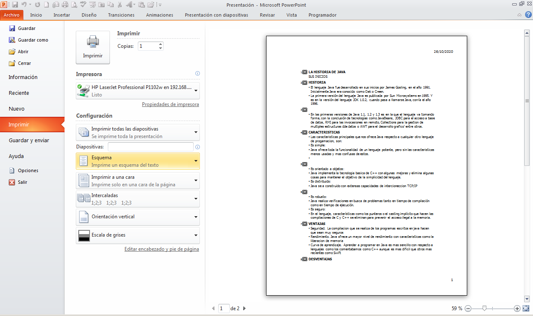The height and width of the screenshot is (316, 533).
Task: Open the undo history dropdown arrow
Action: click(x=30, y=5)
